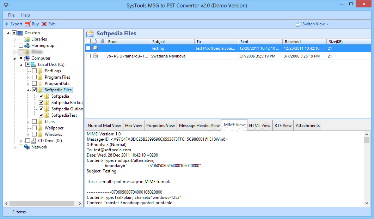Click the envelope icon of Swetlana Novikova email

[96, 56]
